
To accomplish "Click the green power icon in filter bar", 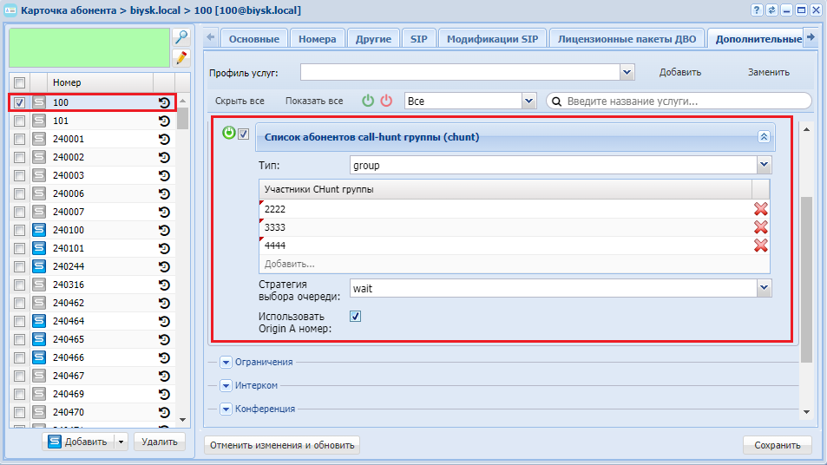I will [368, 101].
